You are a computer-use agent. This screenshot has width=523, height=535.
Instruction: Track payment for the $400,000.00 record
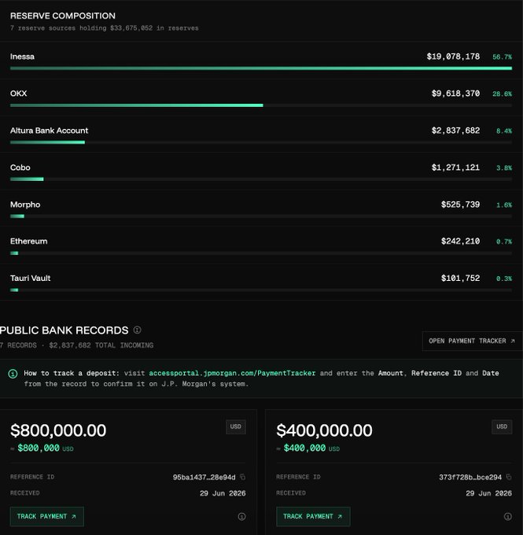tap(313, 517)
